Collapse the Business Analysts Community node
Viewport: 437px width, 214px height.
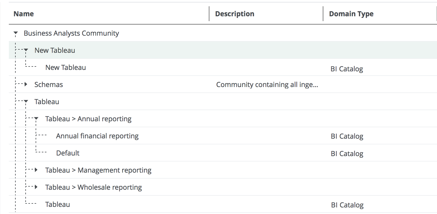click(x=16, y=33)
